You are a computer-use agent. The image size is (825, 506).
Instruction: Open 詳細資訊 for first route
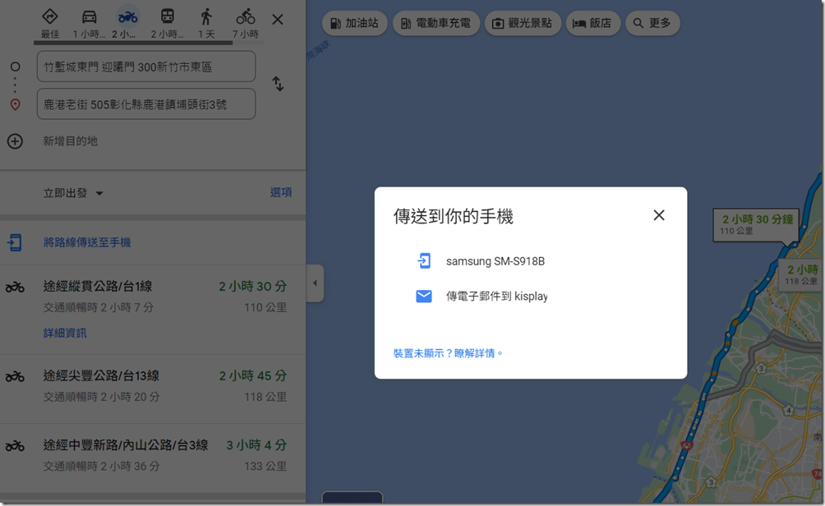tap(65, 333)
